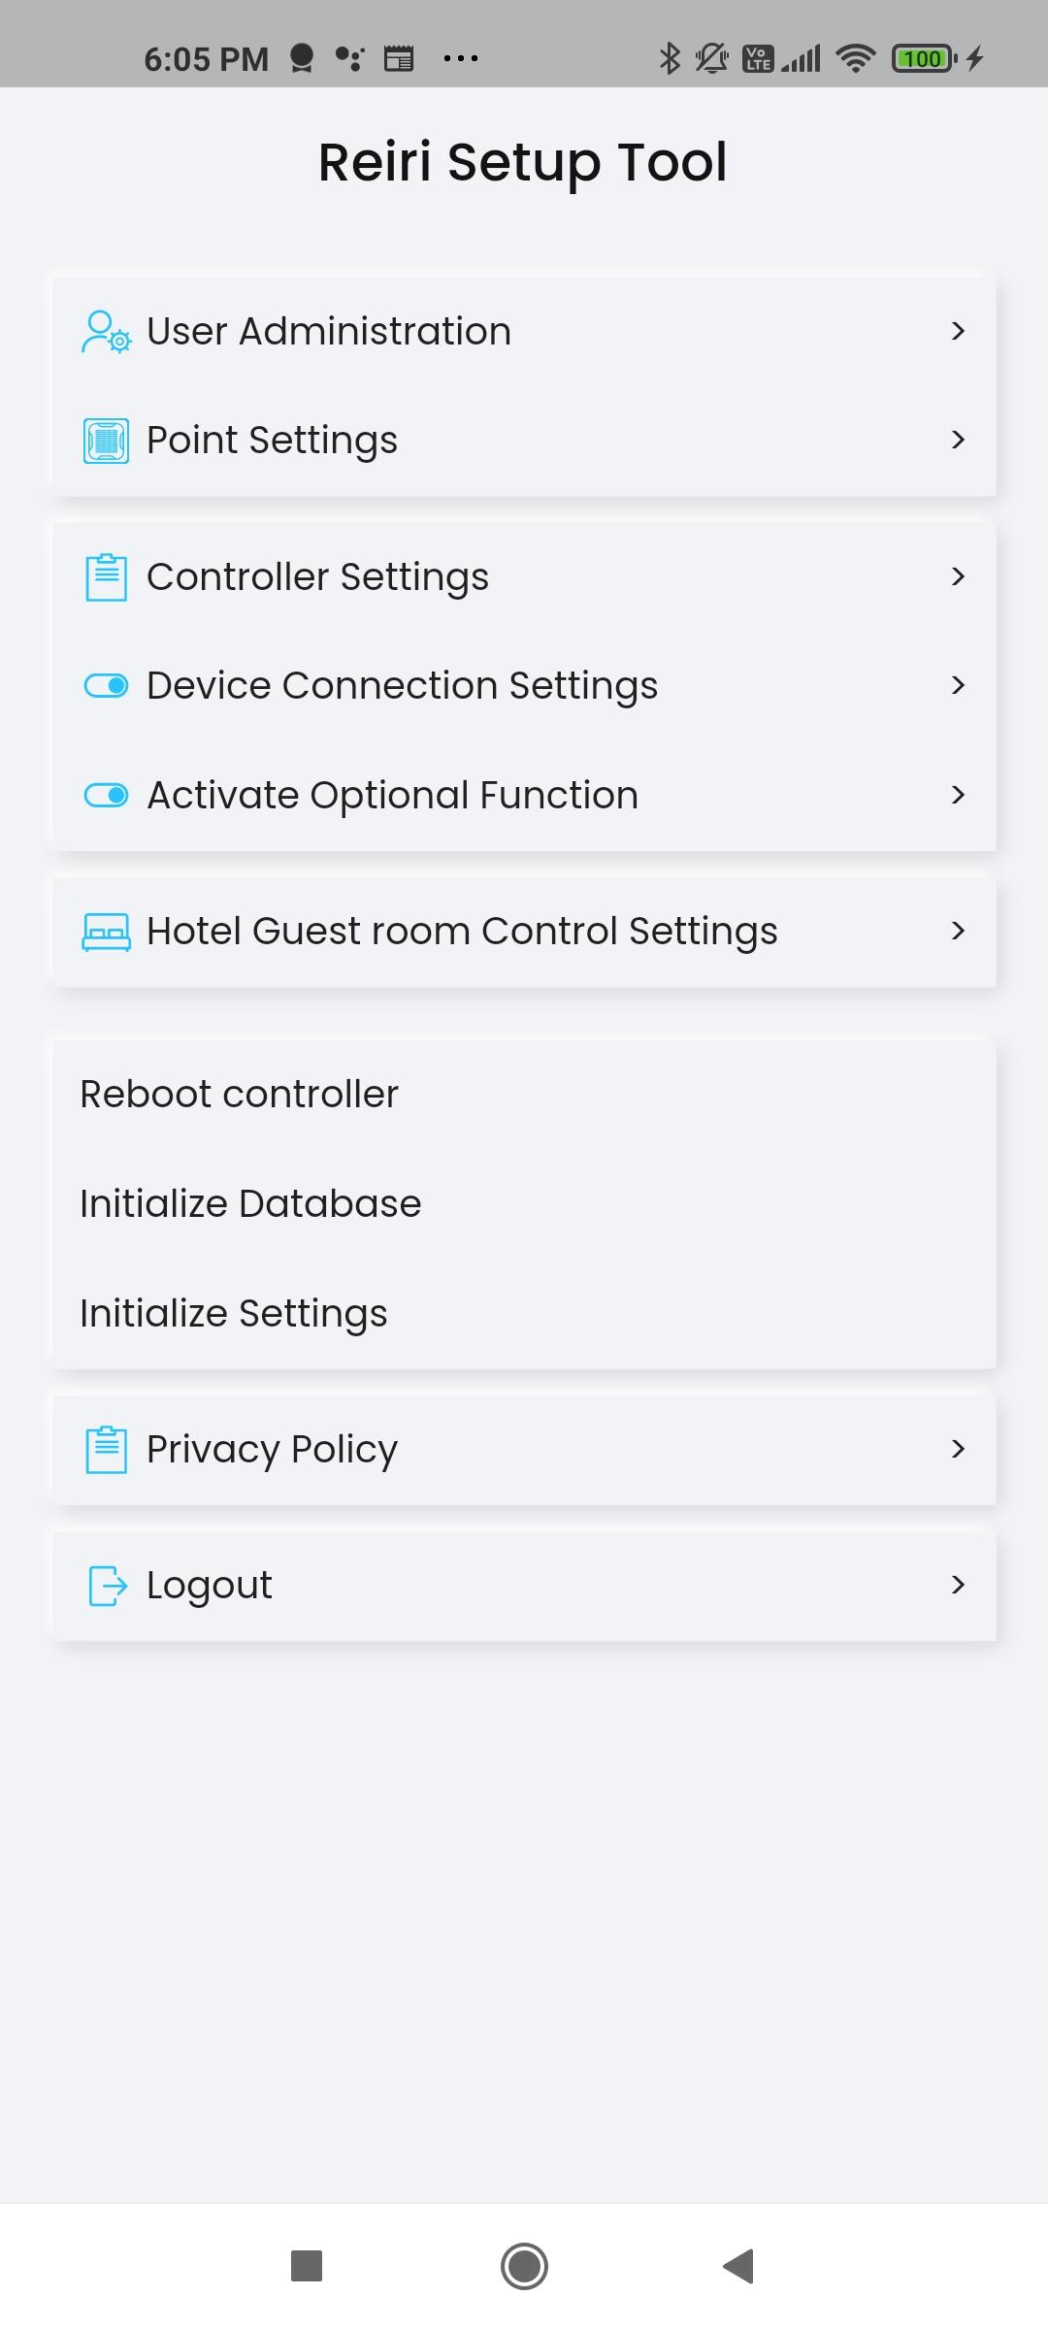The height and width of the screenshot is (2329, 1048).
Task: Tap the Activate Optional Function toggle icon
Action: (106, 796)
